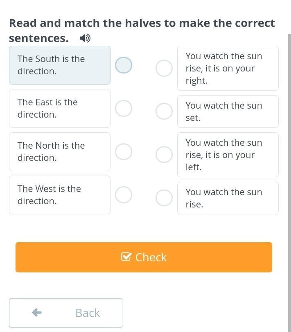Viewport: 291px width, 332px height.
Task: Click the left arrow icon in Back
Action: (x=37, y=312)
